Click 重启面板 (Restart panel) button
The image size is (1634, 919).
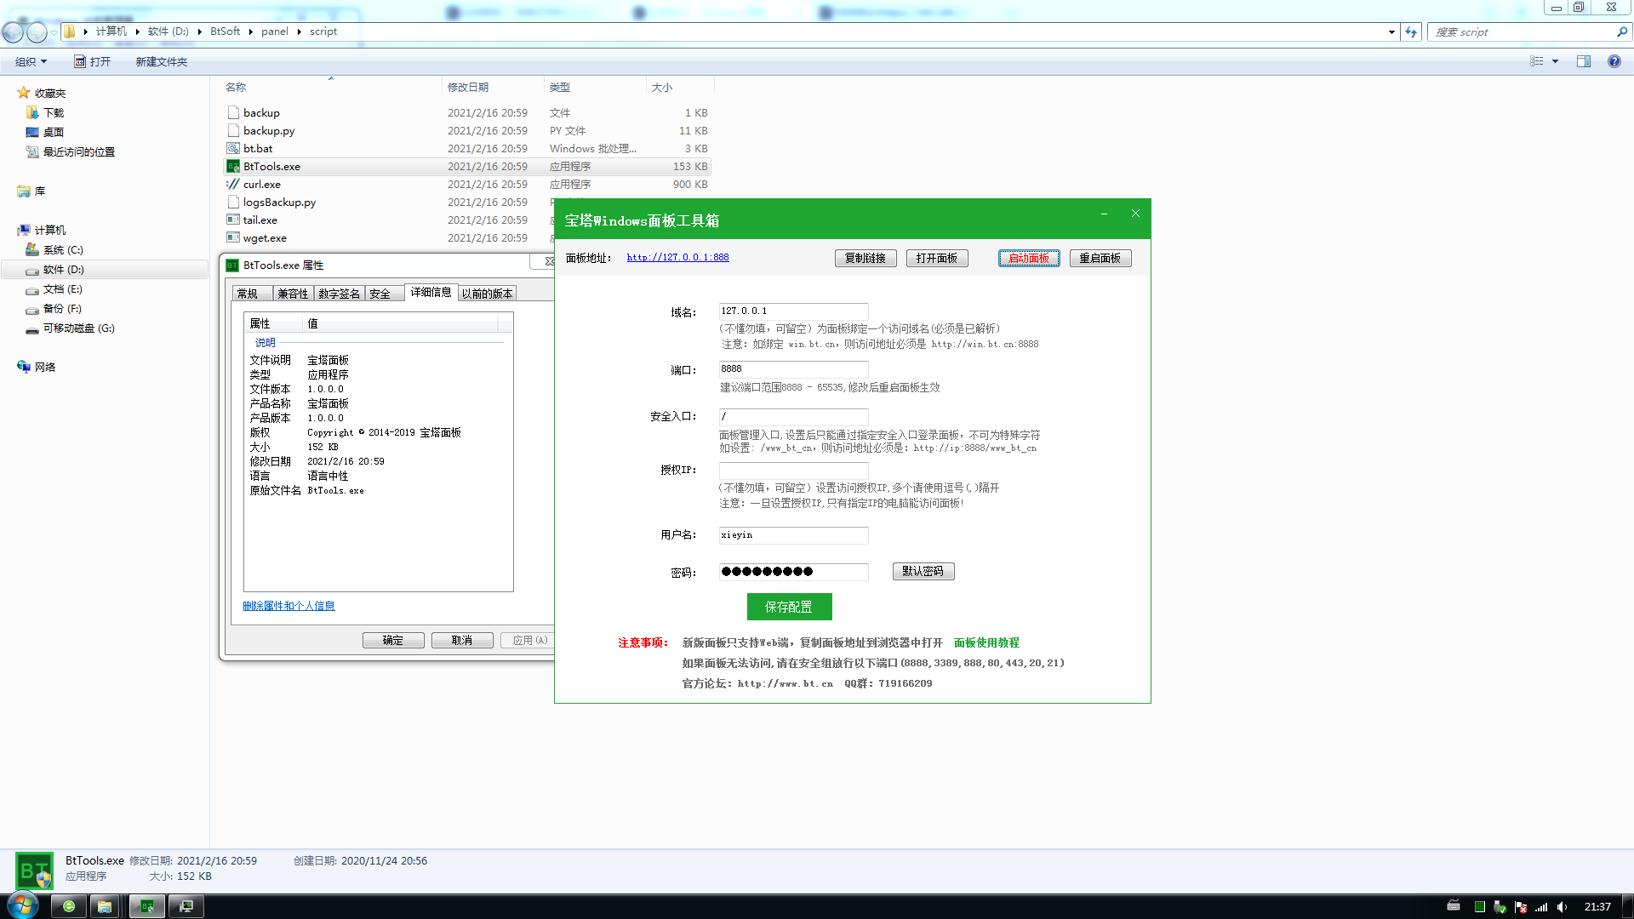coord(1100,259)
